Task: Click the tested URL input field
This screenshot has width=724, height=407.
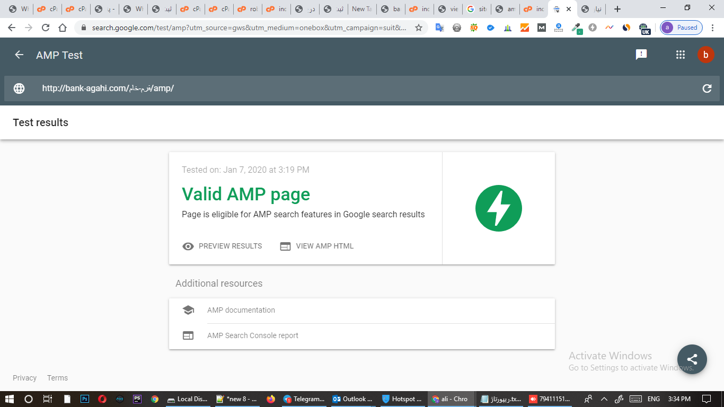Action: point(362,89)
